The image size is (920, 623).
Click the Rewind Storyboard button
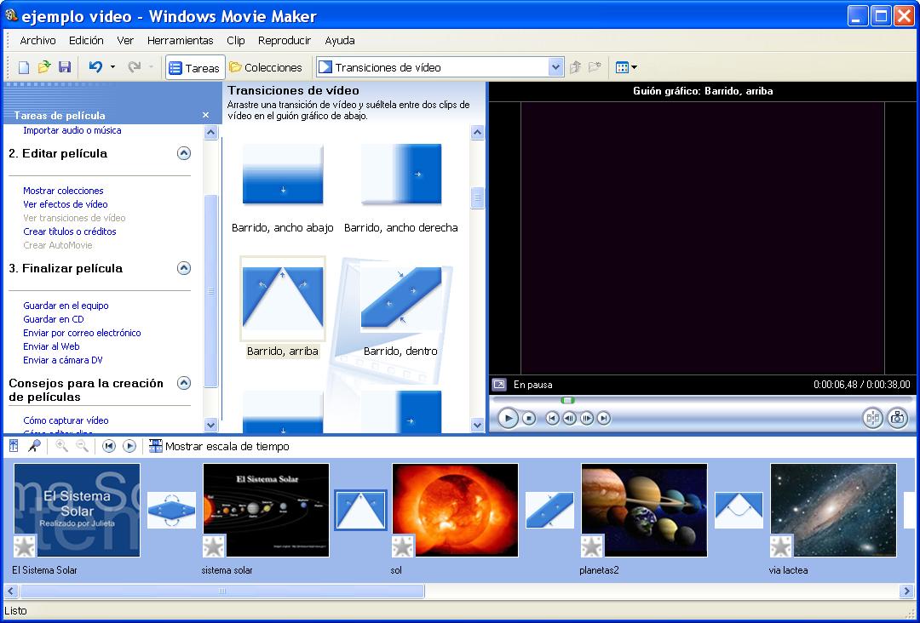pyautogui.click(x=108, y=447)
